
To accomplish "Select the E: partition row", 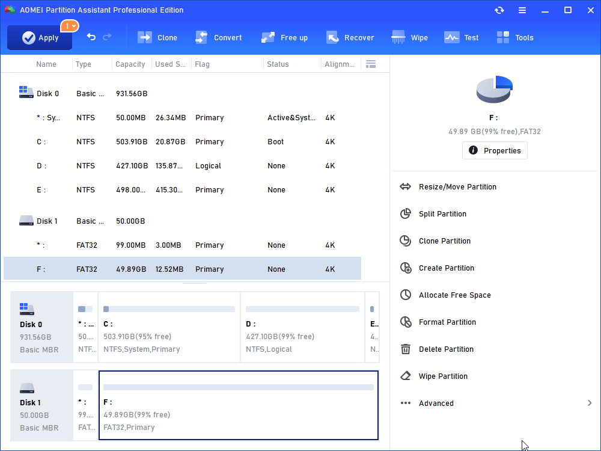I will 183,190.
